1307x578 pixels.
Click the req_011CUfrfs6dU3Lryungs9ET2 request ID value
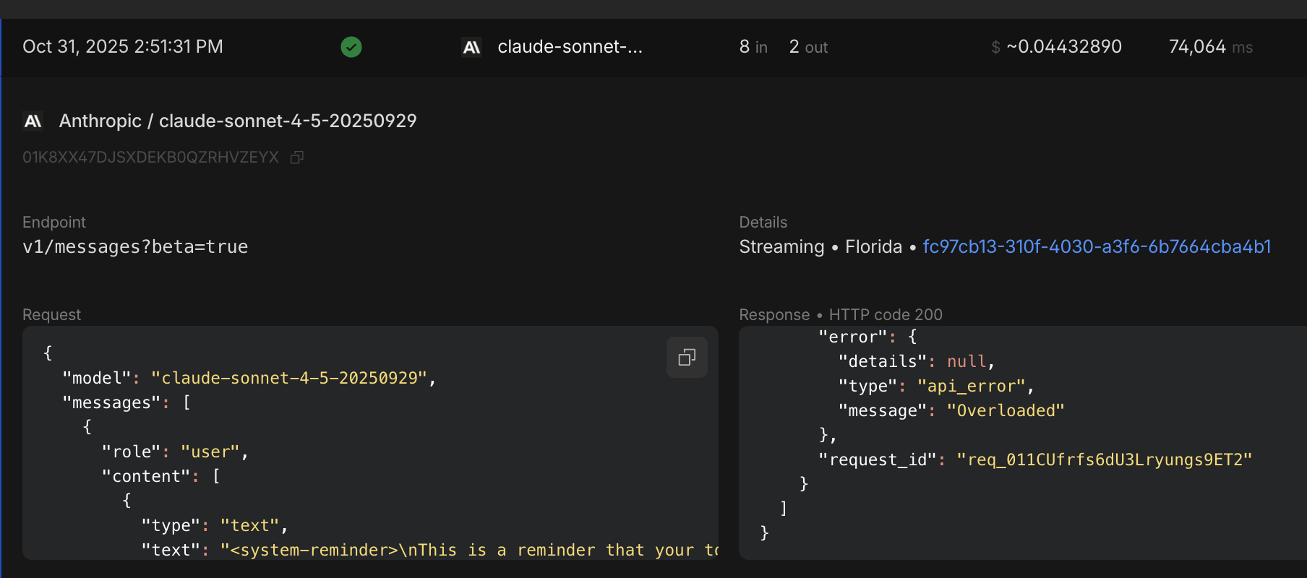tap(1104, 460)
